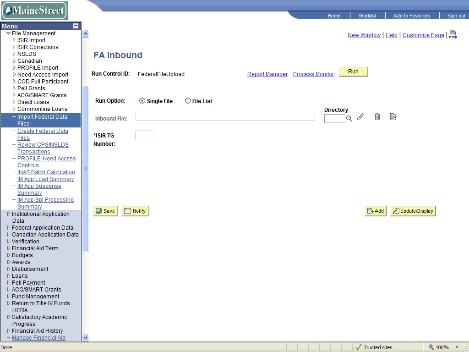
Task: Minimize the Menu panel with its dash icon
Action: click(76, 26)
